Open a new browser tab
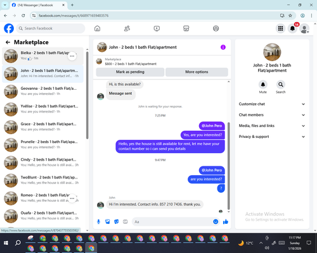This screenshot has height=253, width=317. tap(72, 5)
